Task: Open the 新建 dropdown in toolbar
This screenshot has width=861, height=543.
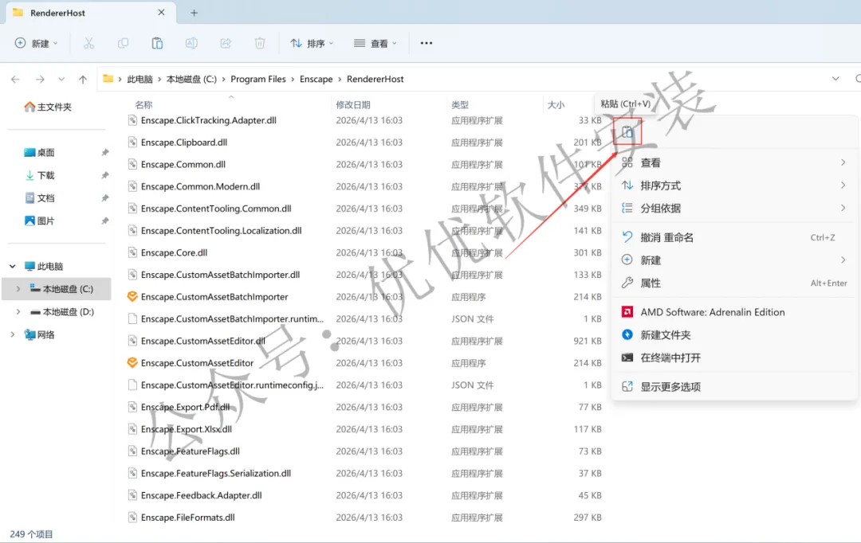Action: [x=36, y=43]
